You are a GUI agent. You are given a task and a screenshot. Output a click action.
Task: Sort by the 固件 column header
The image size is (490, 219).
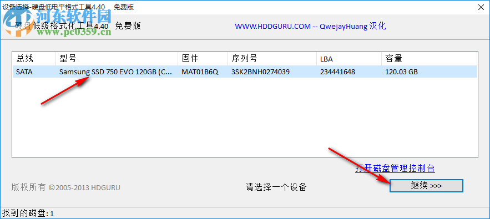click(x=203, y=58)
